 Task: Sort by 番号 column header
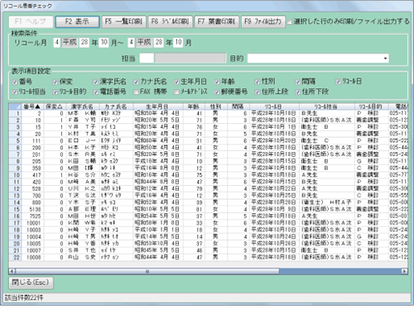coord(32,107)
